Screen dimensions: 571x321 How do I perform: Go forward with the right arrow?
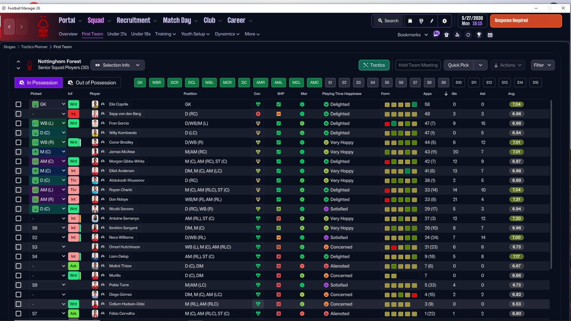click(x=21, y=27)
